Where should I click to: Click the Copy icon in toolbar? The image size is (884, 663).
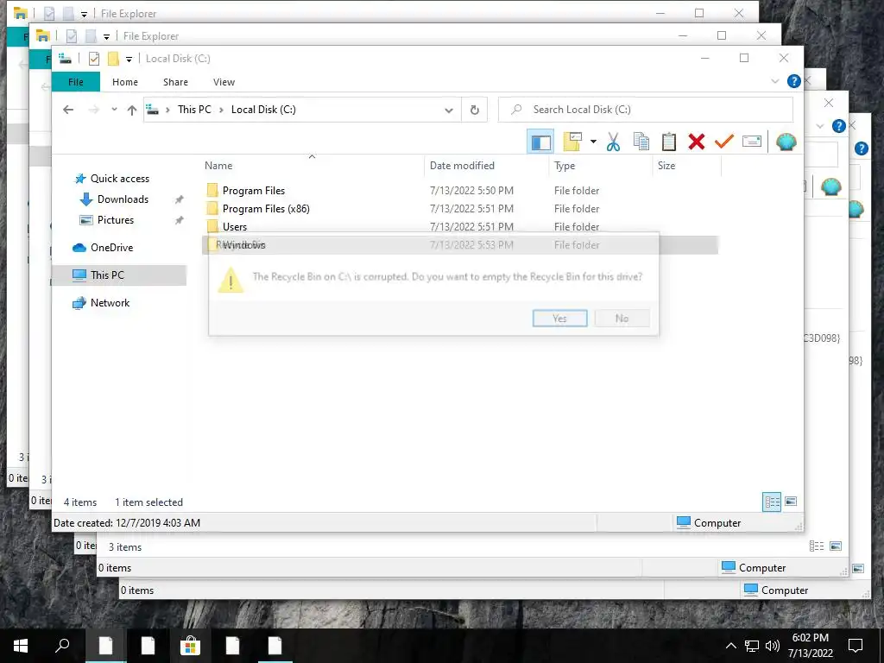[641, 142]
